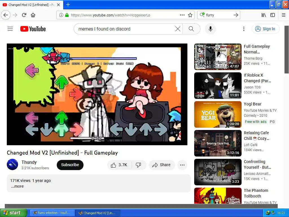
Task: Go back with the browser back arrow
Action: [6, 15]
